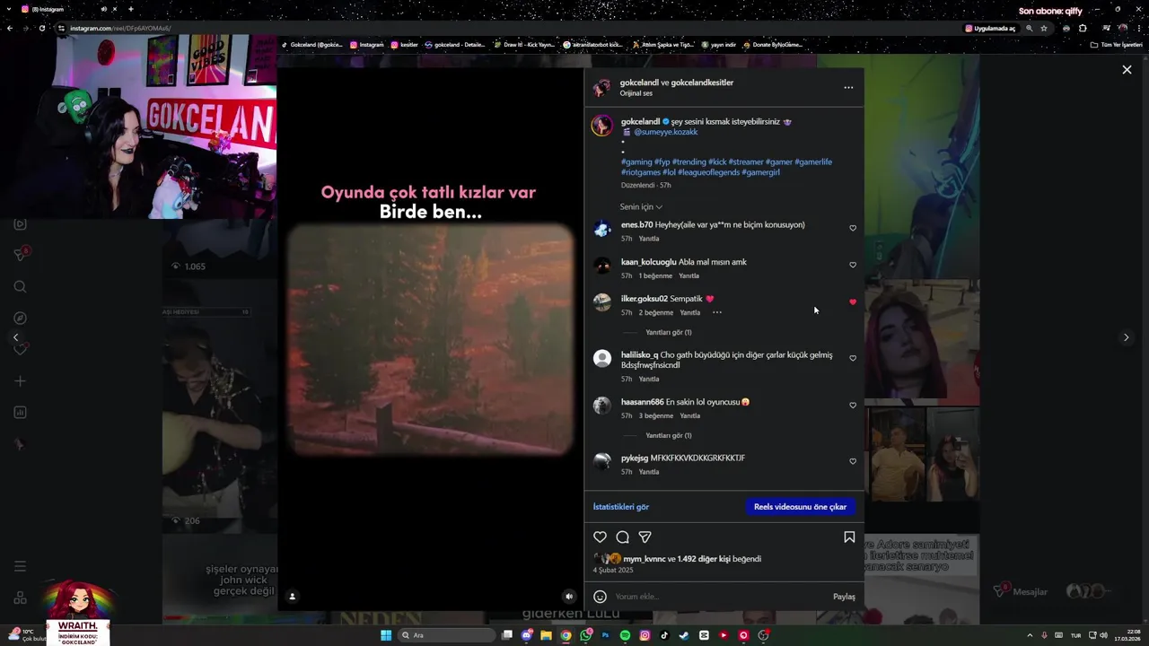Like enes.b70's comment
Viewport: 1149px width, 646px height.
click(x=853, y=228)
